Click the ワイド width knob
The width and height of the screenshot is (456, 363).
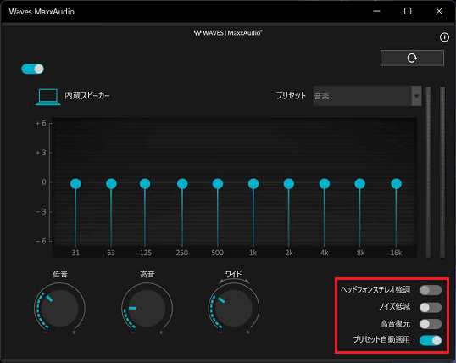click(234, 308)
